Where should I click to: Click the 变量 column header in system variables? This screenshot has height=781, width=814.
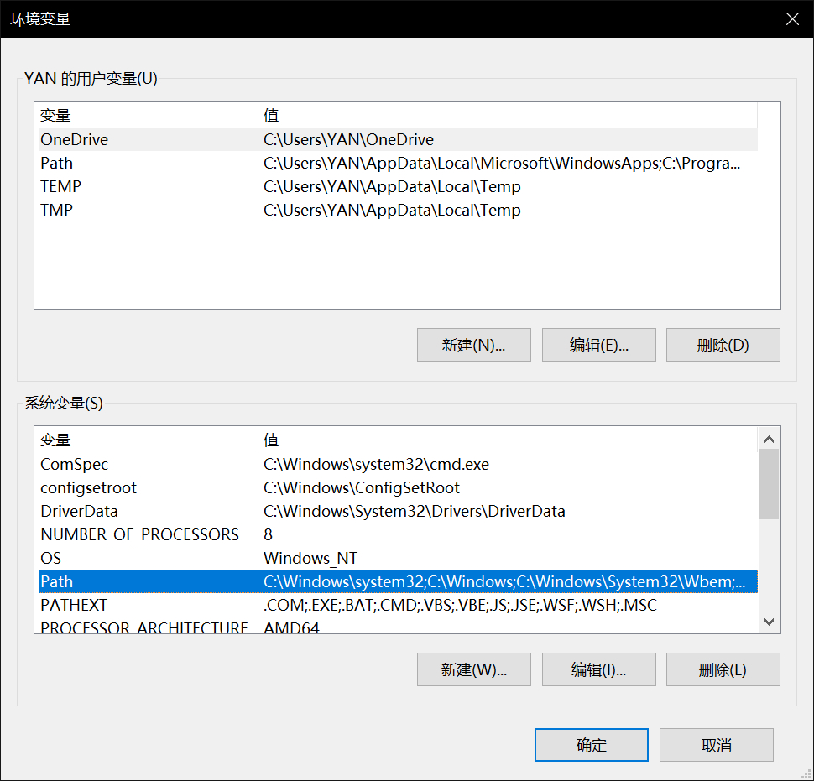(x=148, y=440)
